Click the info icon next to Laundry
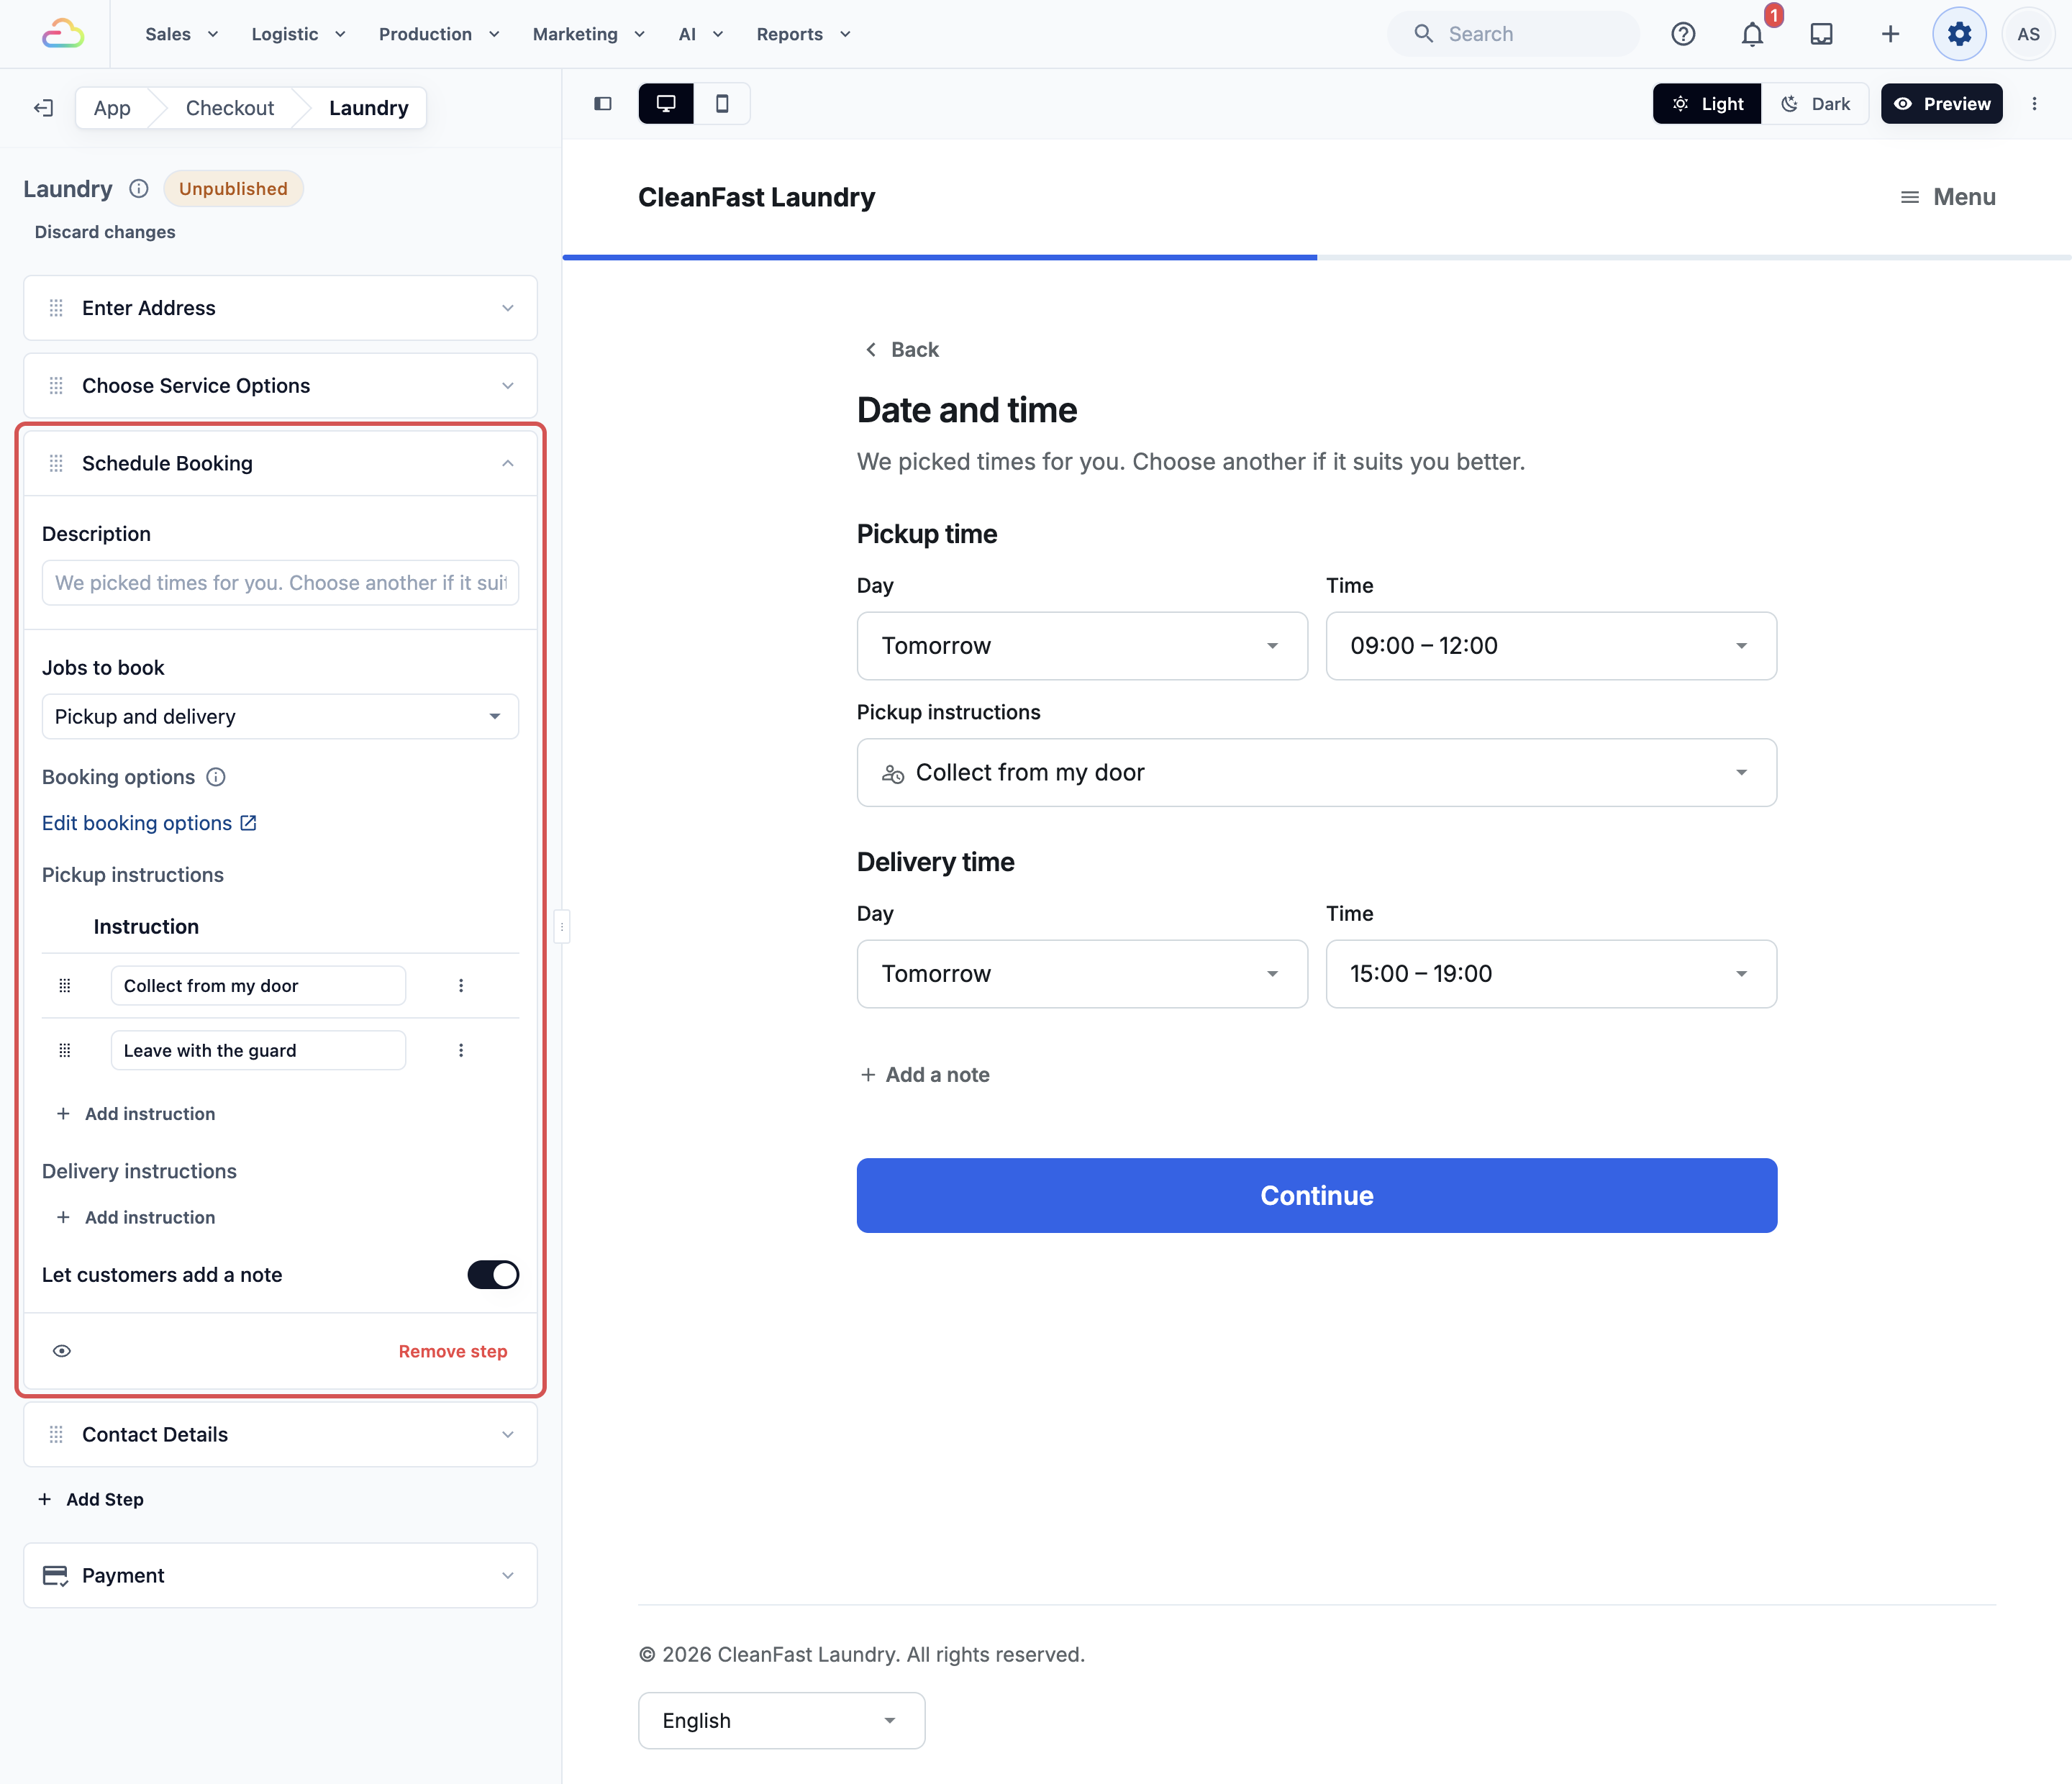 (x=139, y=189)
